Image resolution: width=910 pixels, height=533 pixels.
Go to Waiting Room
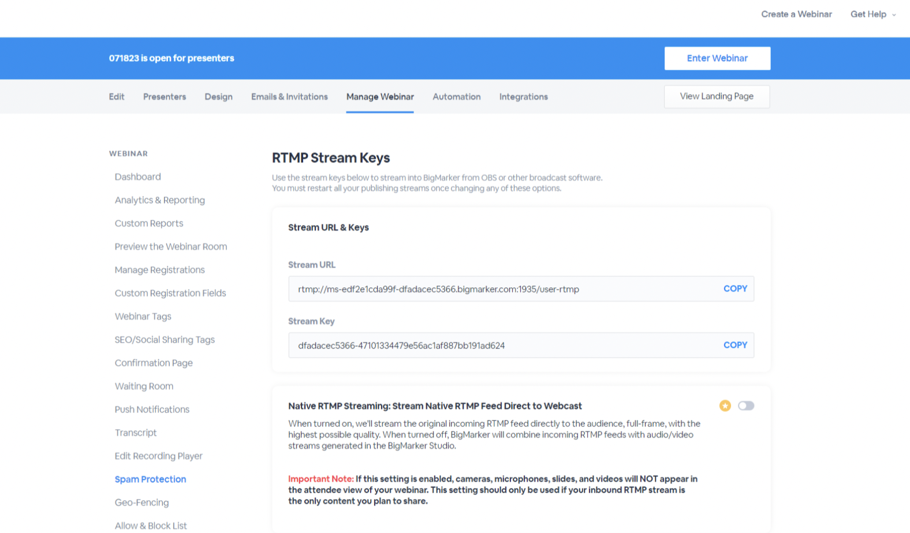(143, 386)
